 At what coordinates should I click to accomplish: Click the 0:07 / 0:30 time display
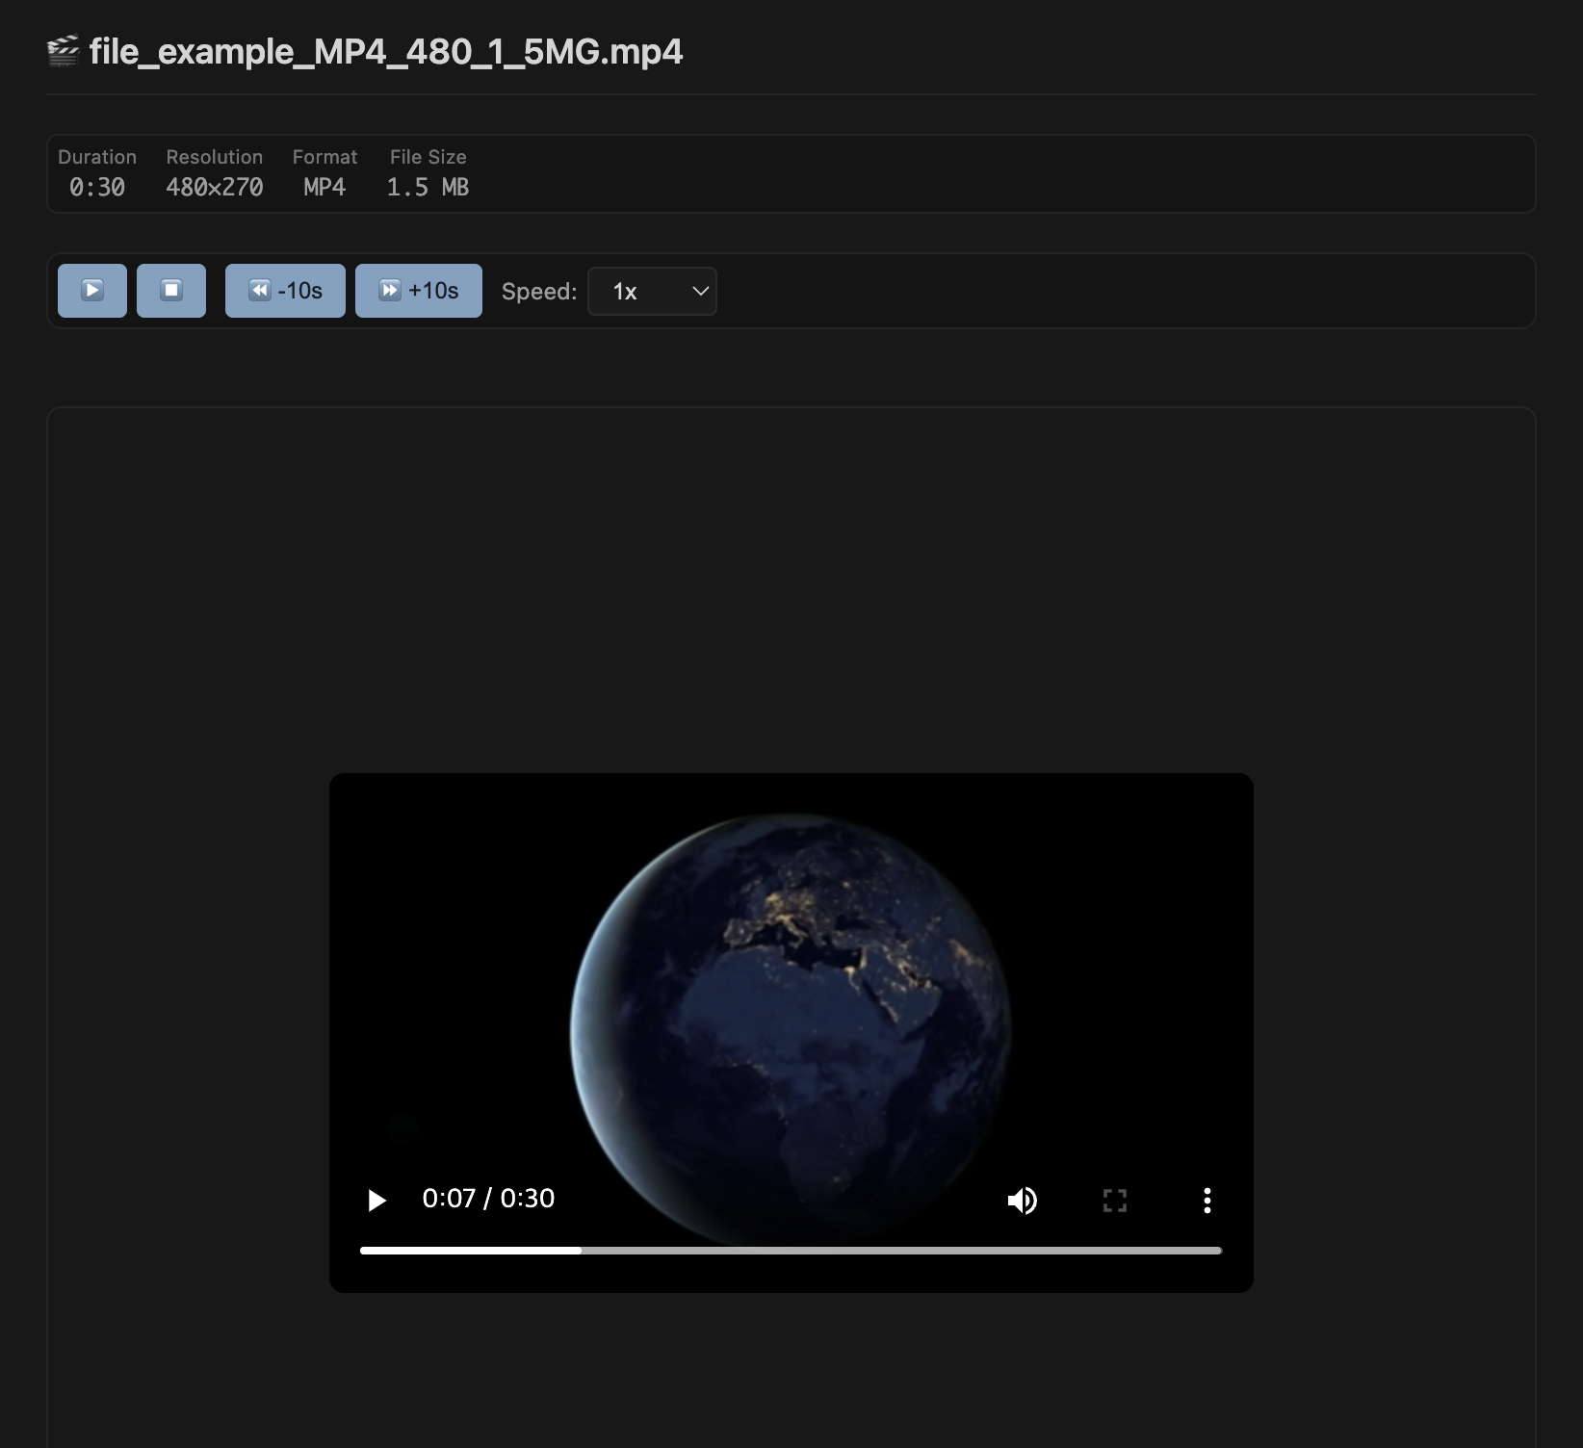pos(488,1199)
